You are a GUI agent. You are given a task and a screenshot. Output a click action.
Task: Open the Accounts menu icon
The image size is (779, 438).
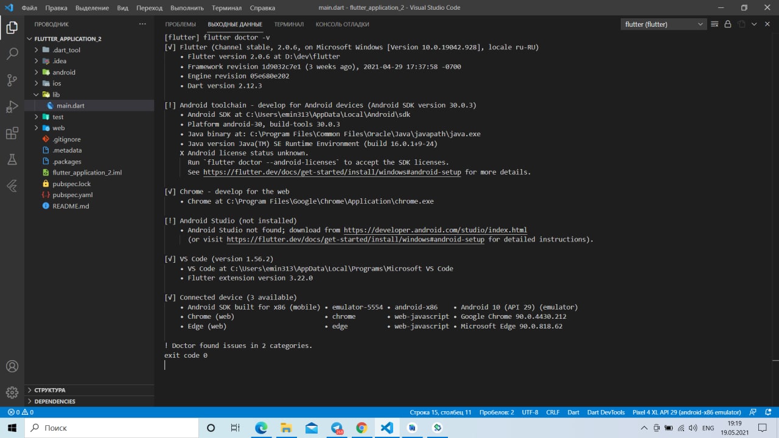point(12,366)
